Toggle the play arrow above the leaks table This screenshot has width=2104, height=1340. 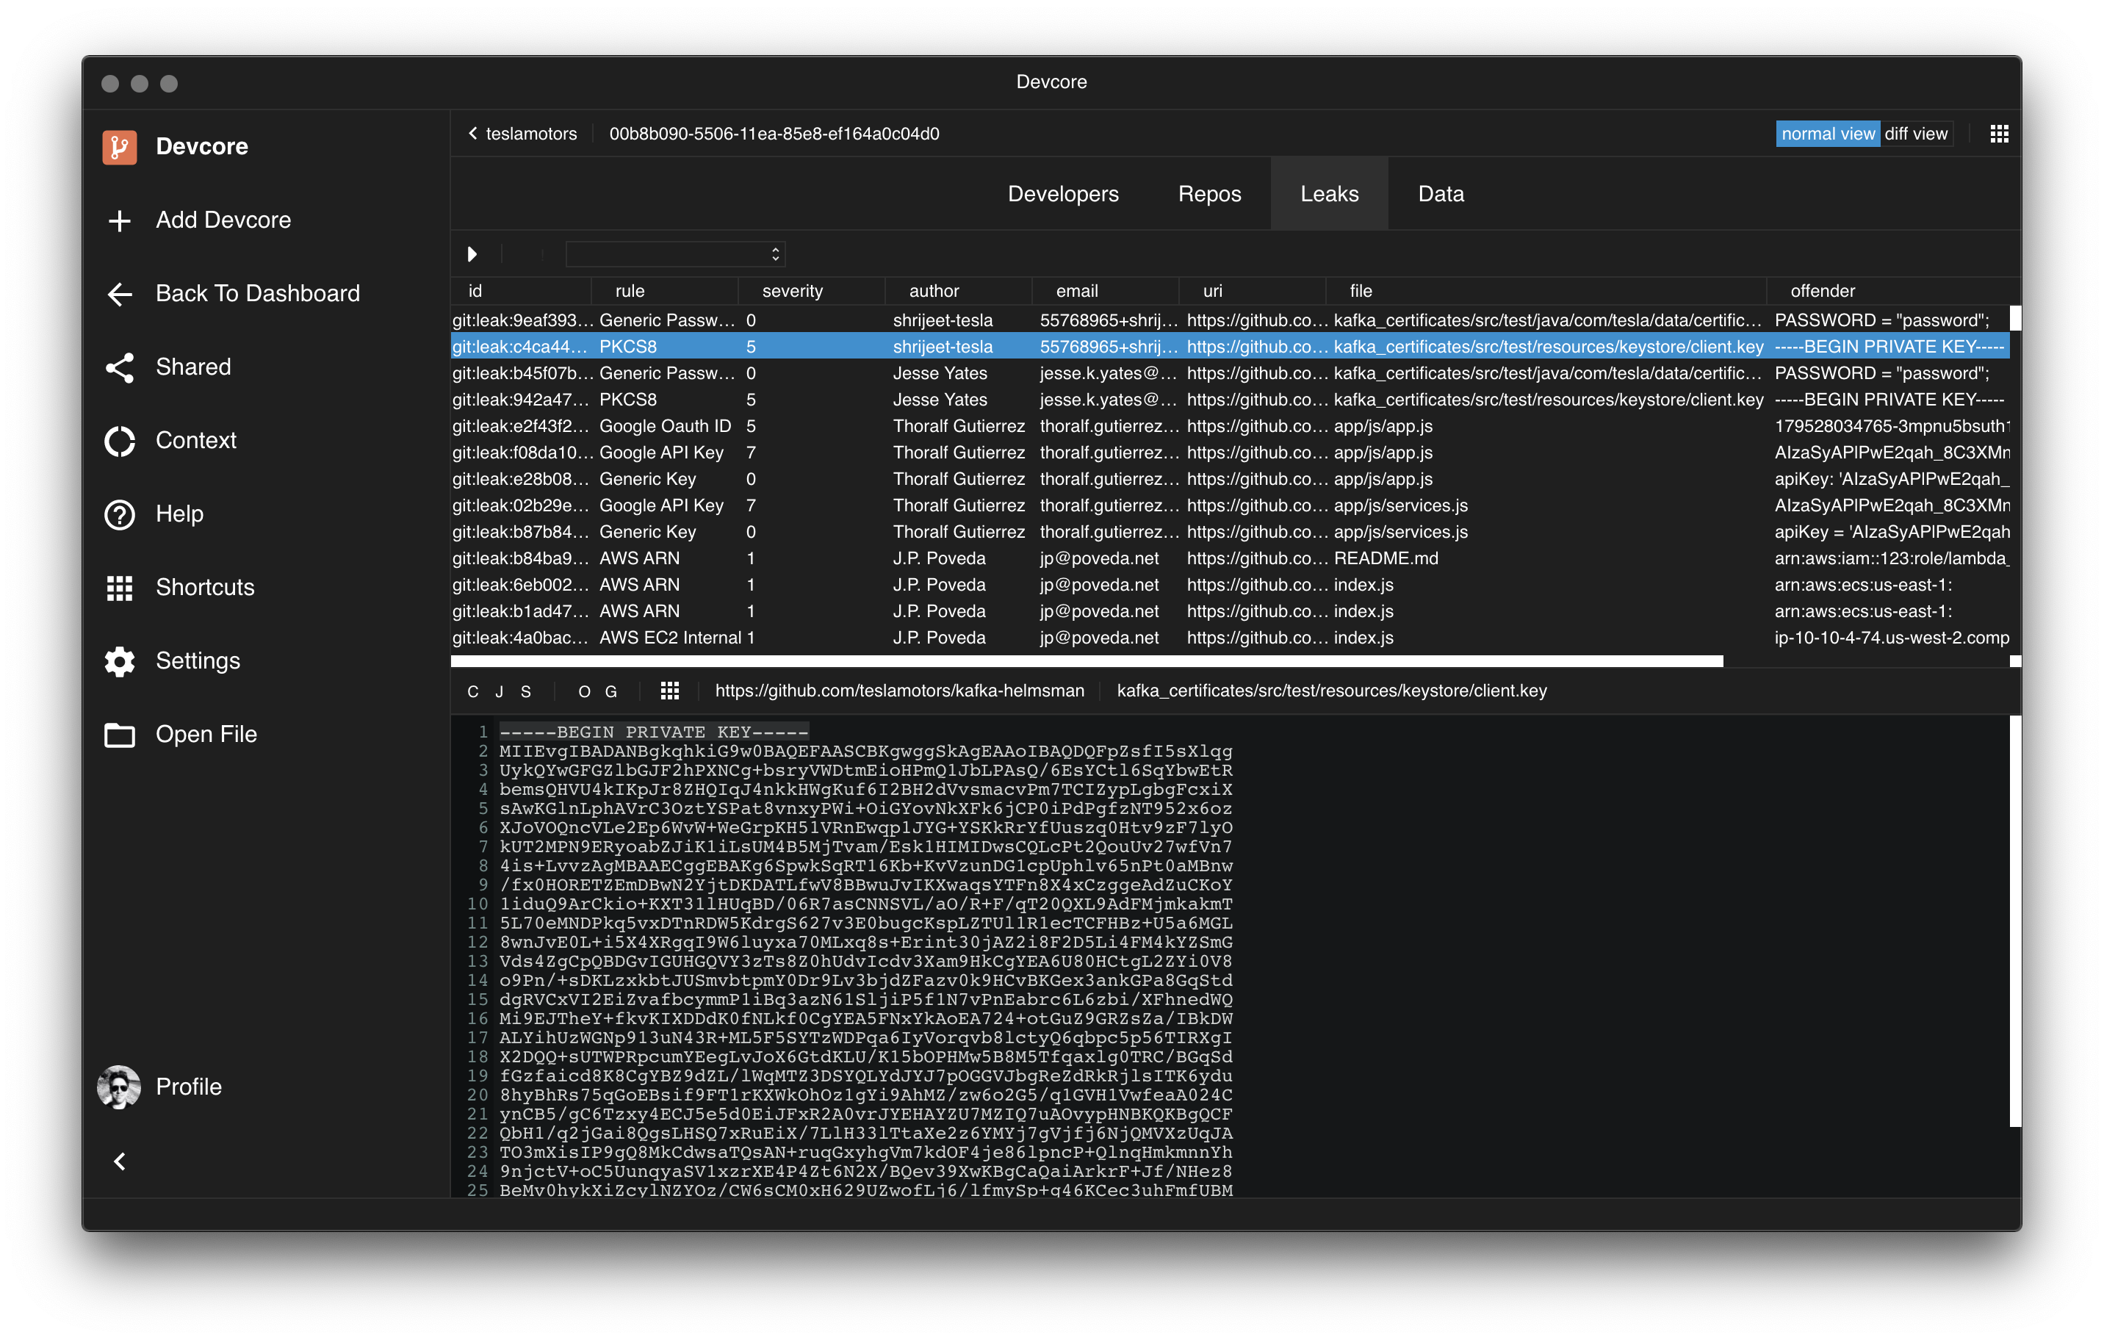coord(472,254)
